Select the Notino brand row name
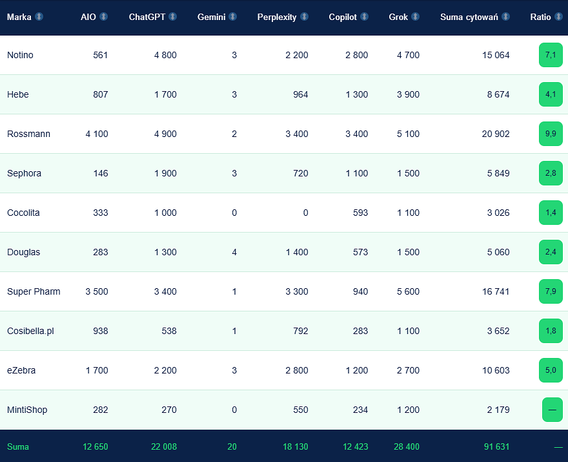 (x=20, y=55)
